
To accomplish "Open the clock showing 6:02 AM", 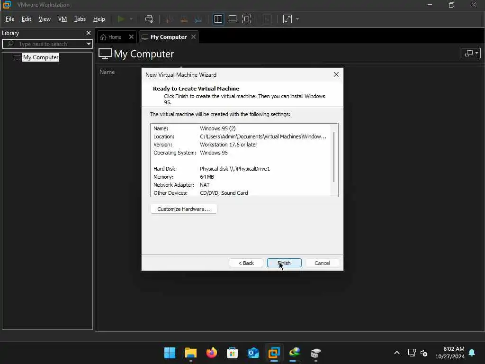I will pyautogui.click(x=450, y=353).
